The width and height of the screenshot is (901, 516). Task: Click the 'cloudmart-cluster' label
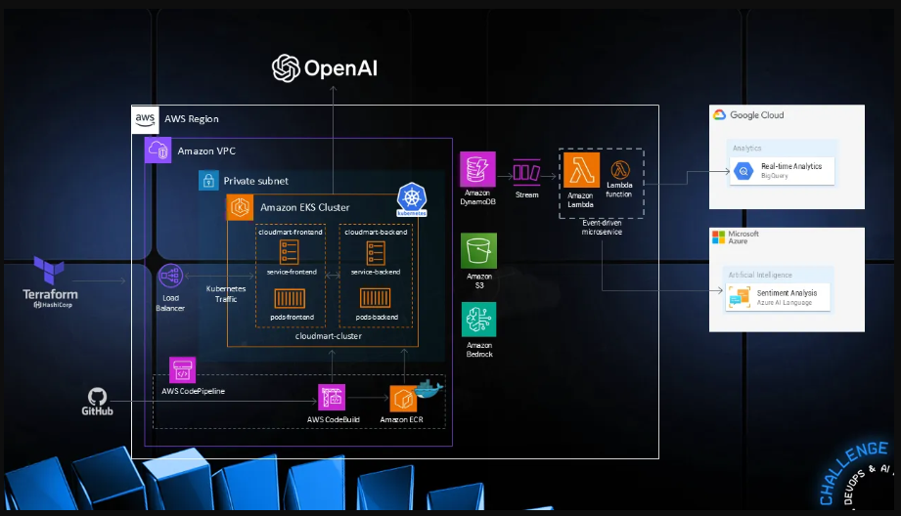(328, 336)
